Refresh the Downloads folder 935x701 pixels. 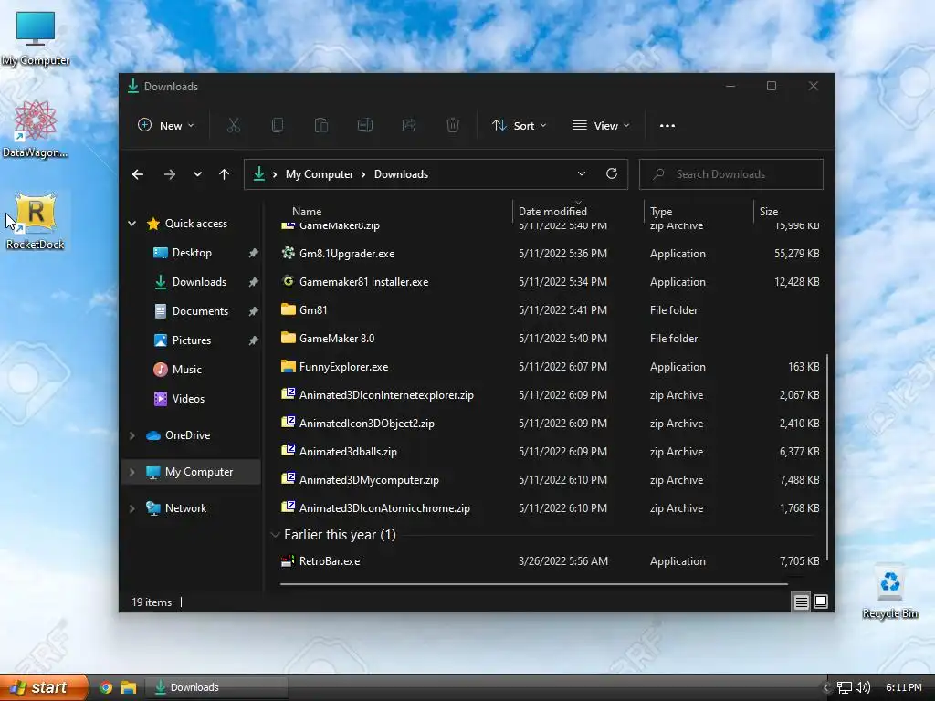pos(611,173)
